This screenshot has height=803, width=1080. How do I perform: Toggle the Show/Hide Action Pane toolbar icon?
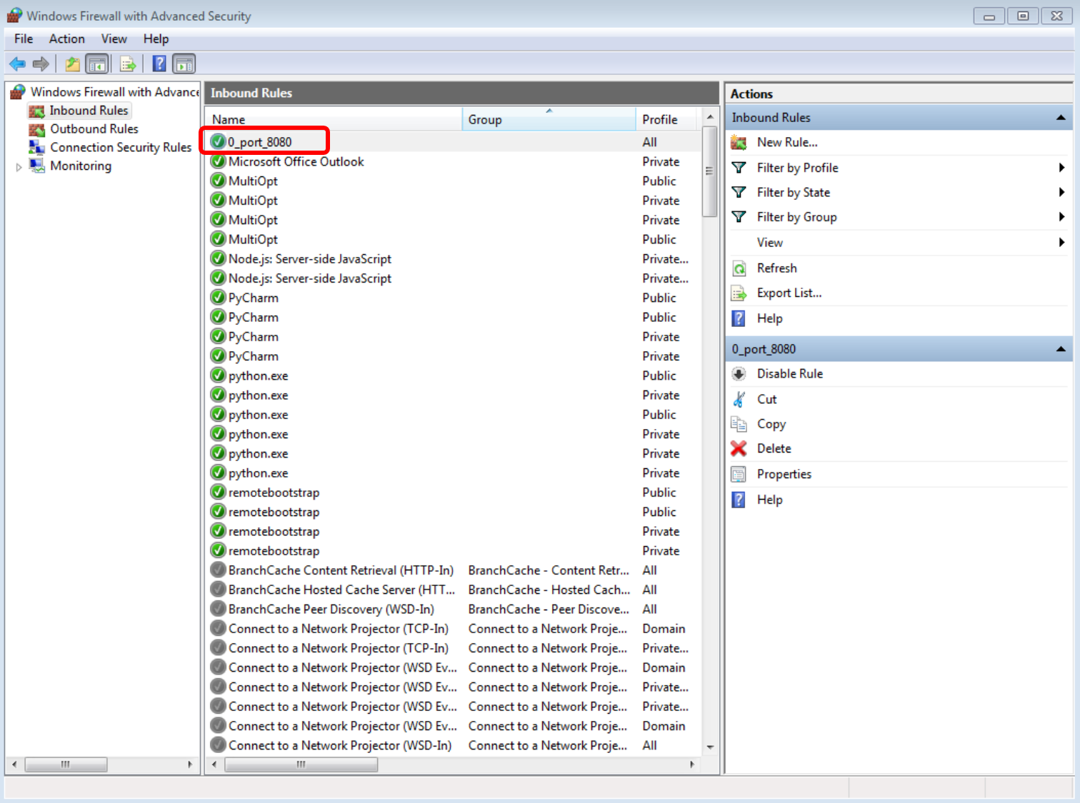click(x=184, y=64)
